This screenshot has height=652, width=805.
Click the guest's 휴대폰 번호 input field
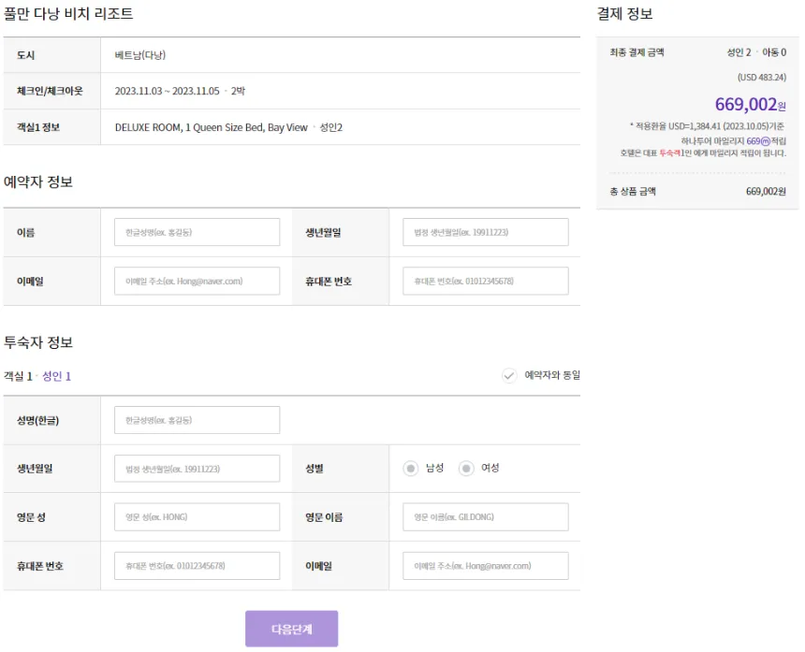click(x=197, y=565)
